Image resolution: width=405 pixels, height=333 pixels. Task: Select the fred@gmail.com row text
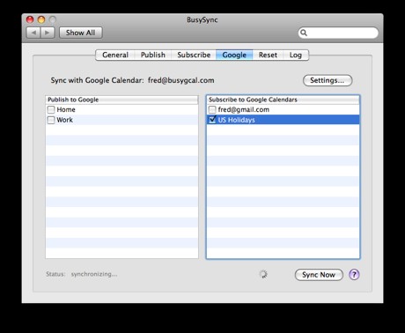pyautogui.click(x=244, y=109)
